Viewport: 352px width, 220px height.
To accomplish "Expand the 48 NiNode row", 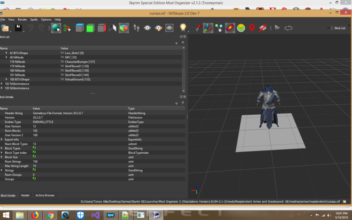I will pos(6,57).
